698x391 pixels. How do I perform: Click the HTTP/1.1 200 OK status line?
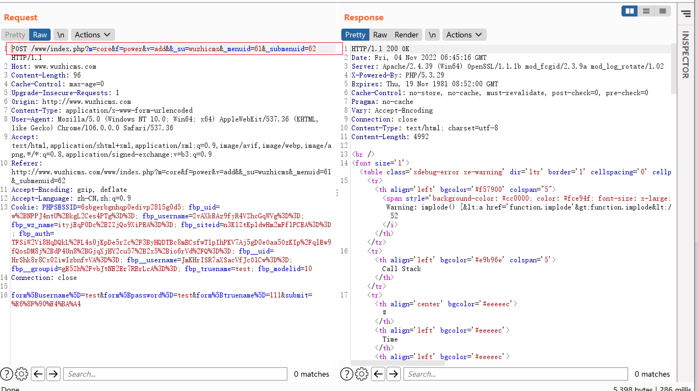point(380,49)
